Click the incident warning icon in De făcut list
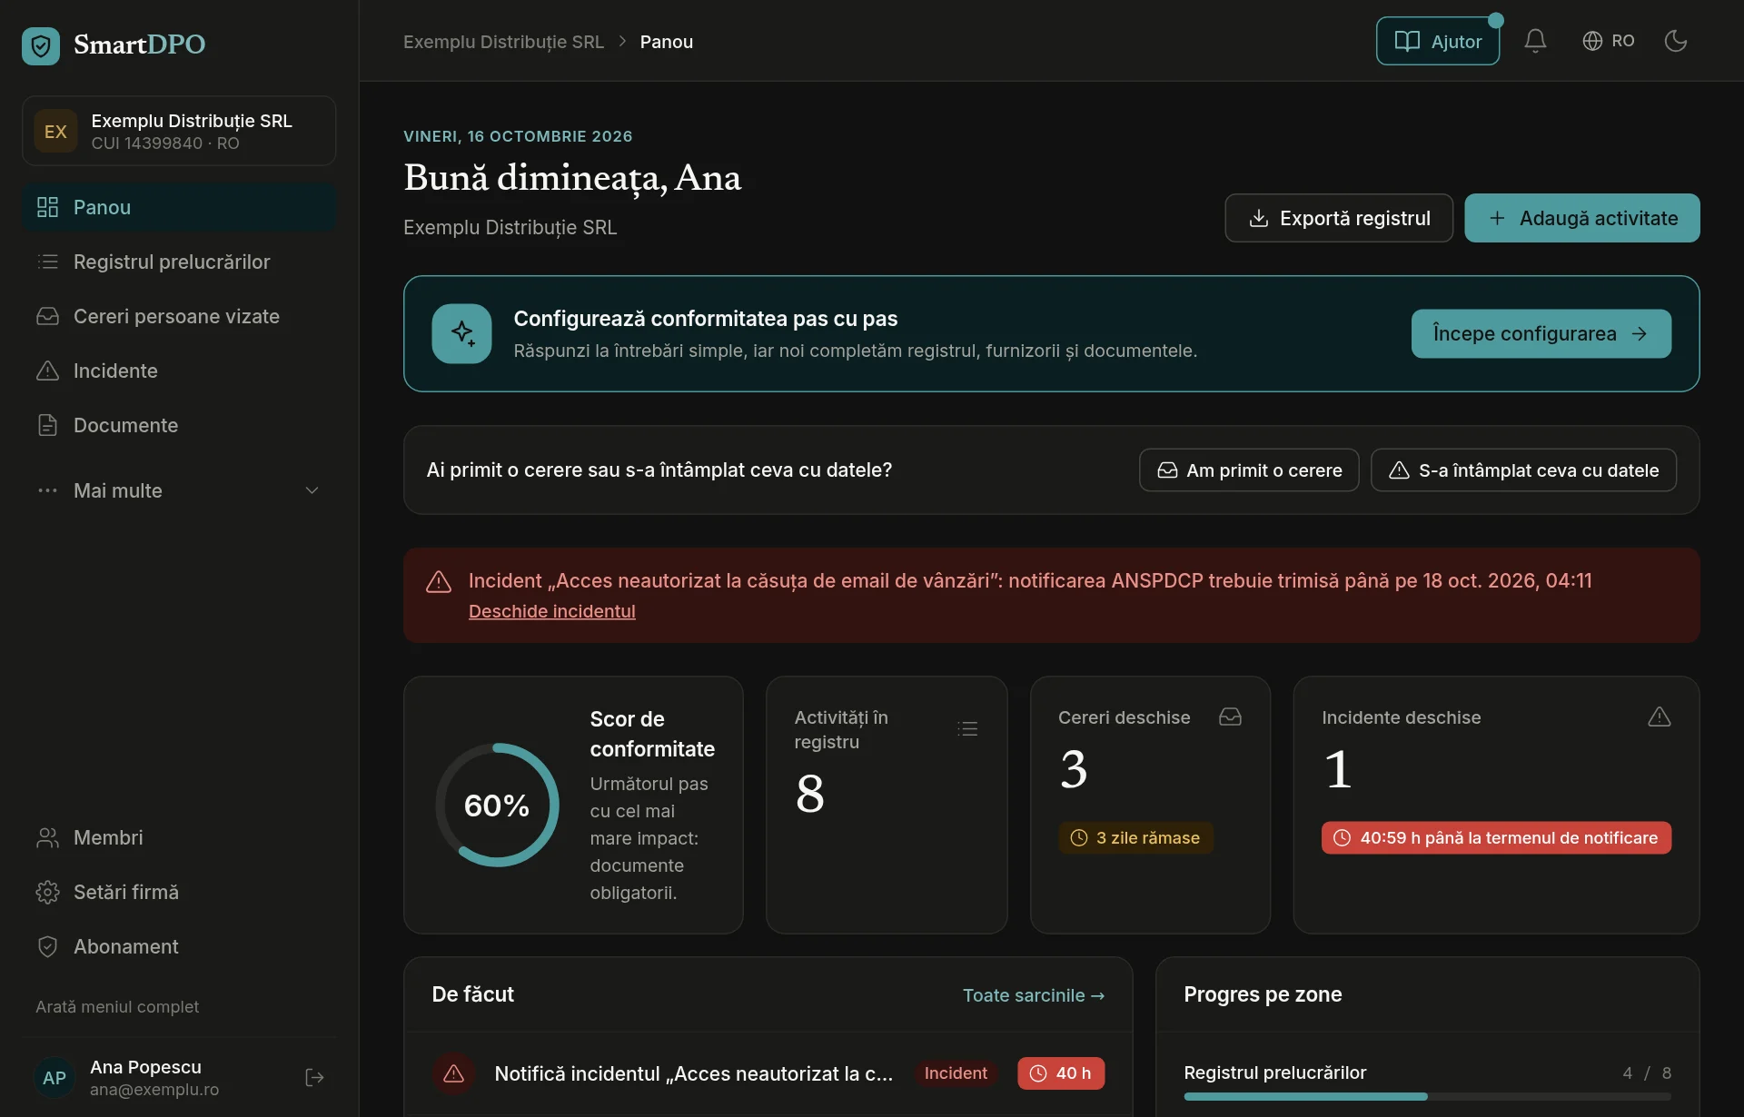 [x=453, y=1073]
